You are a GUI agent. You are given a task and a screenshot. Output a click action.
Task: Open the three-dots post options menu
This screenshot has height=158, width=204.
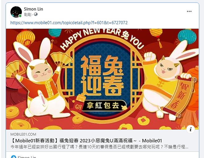click(189, 11)
